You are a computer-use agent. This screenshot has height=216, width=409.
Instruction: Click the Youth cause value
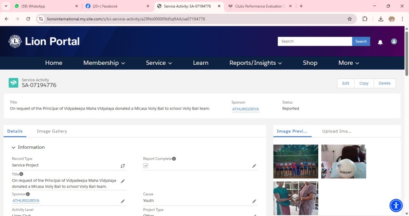pos(149,200)
